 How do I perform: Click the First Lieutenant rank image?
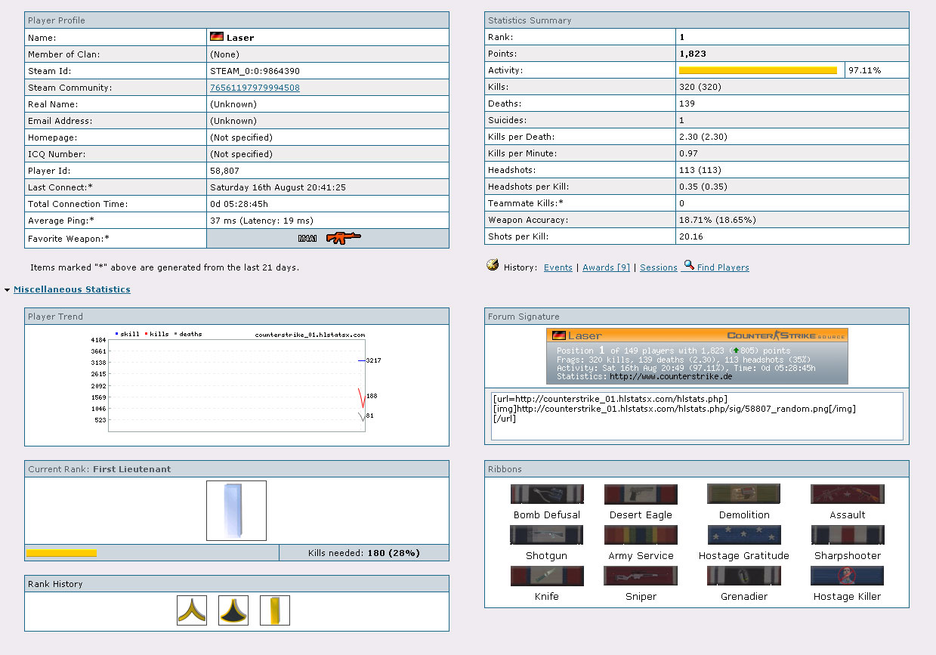(x=236, y=511)
